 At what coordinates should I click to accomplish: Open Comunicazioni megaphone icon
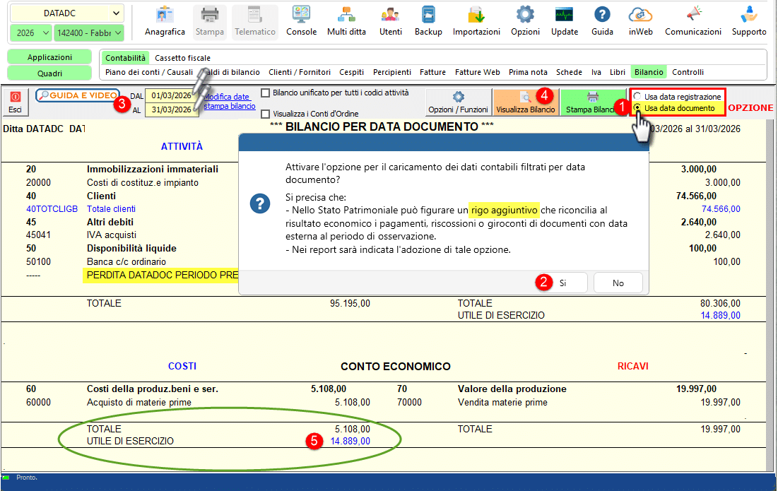point(693,21)
